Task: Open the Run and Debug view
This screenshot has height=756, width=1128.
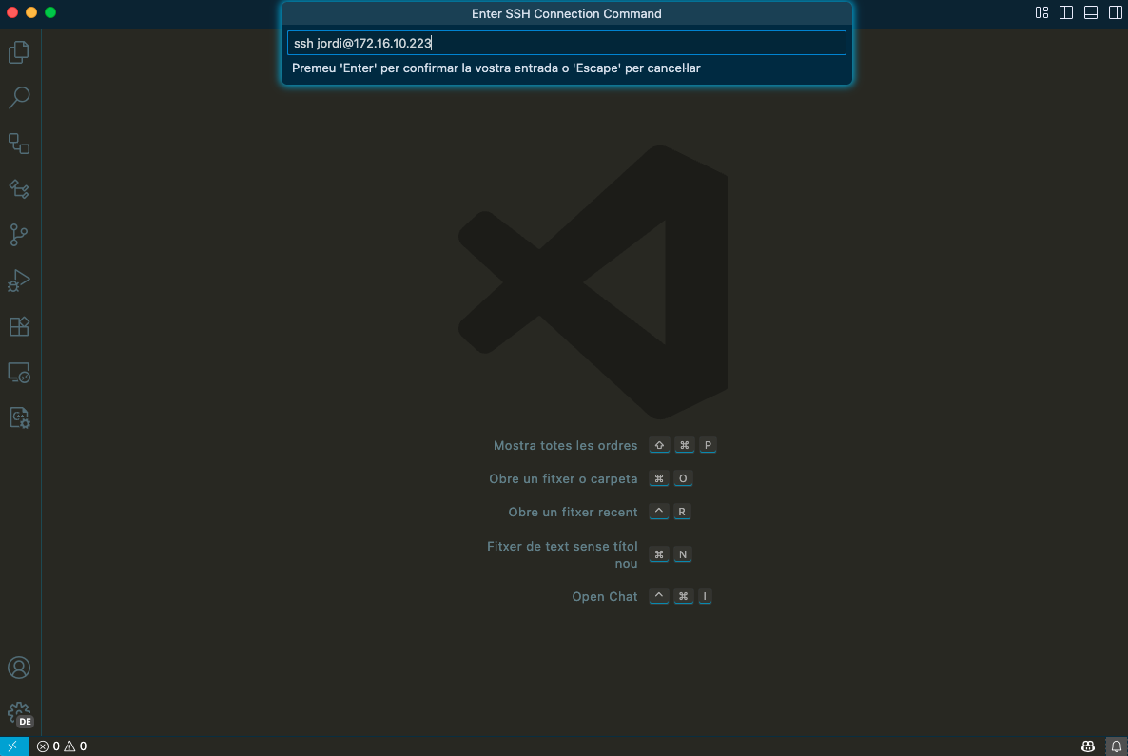Action: (19, 281)
